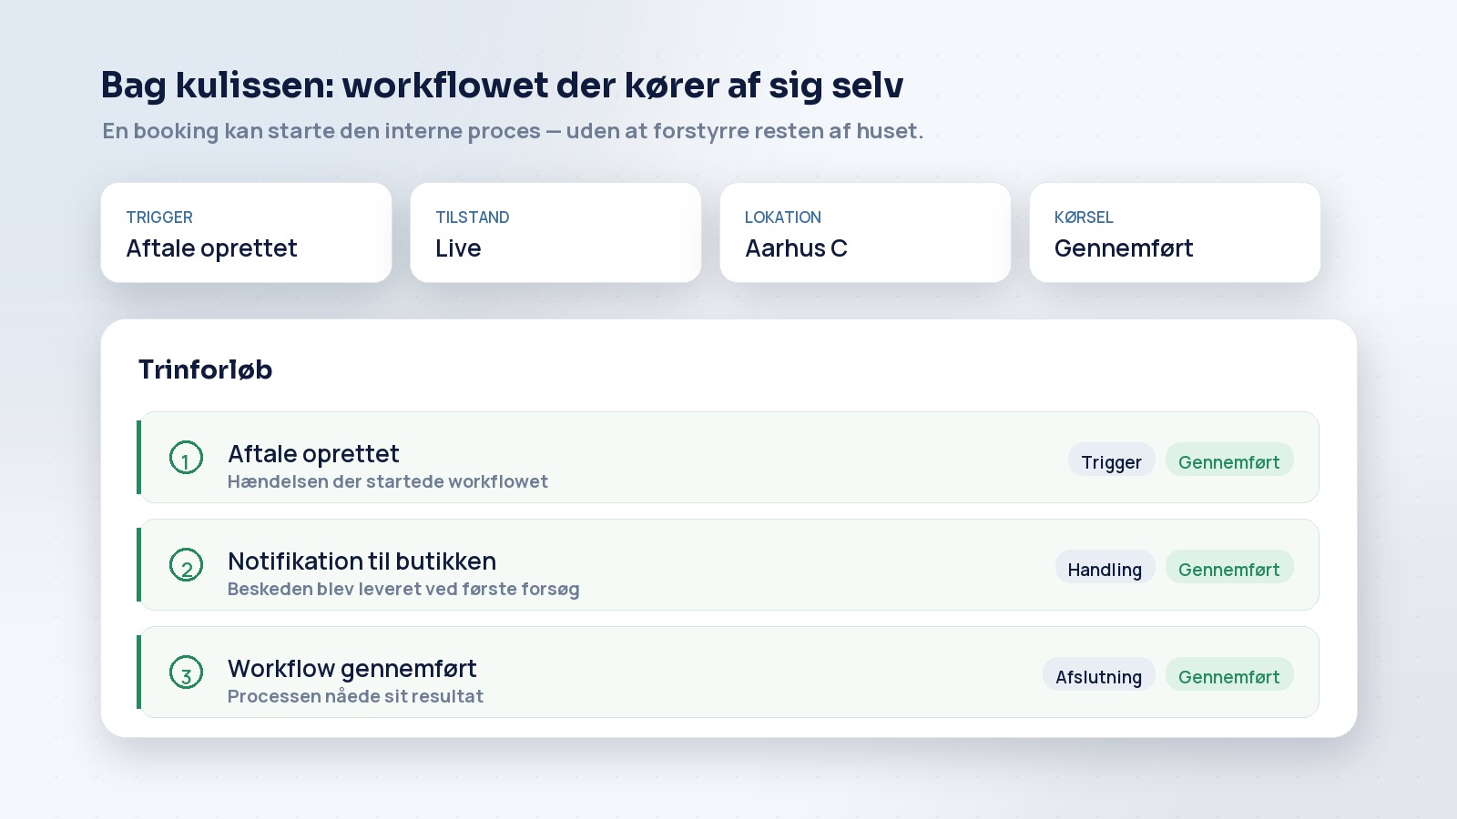Viewport: 1457px width, 819px height.
Task: Select the Lokation card showing Aarhus C
Action: tap(865, 233)
